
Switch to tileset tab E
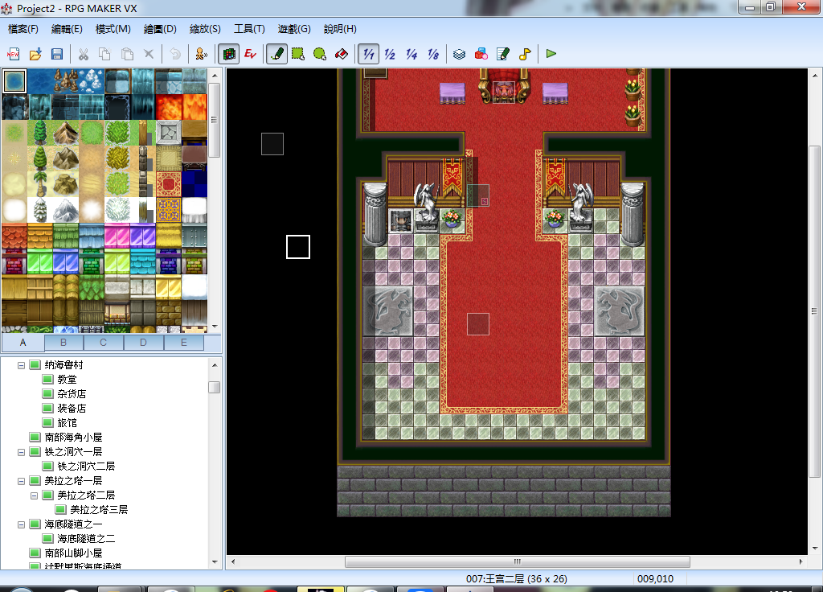point(184,343)
